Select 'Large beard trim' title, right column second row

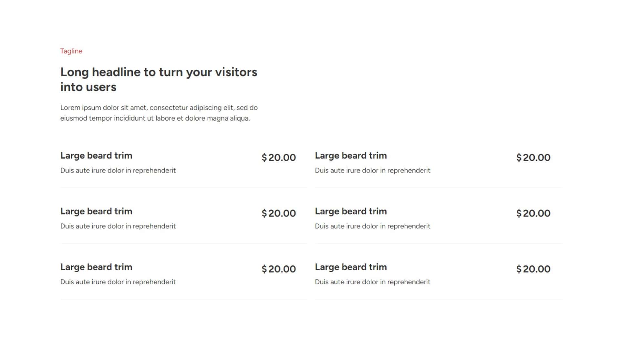pos(351,211)
